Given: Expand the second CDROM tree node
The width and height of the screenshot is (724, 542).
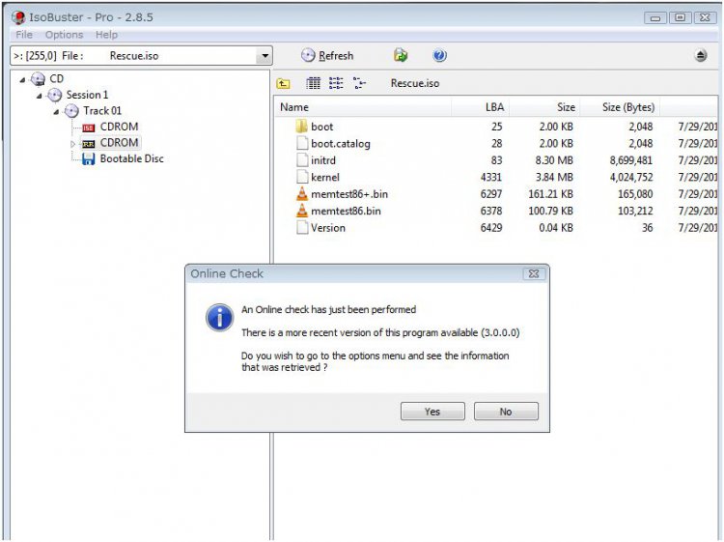Looking at the screenshot, I should click(x=72, y=144).
